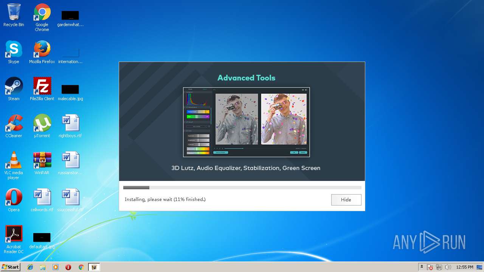Viewport: 484px width, 272px height.
Task: Open the CCleaner desktop shortcut
Action: (14, 126)
